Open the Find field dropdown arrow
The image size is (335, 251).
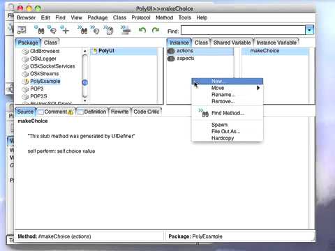click(x=309, y=30)
